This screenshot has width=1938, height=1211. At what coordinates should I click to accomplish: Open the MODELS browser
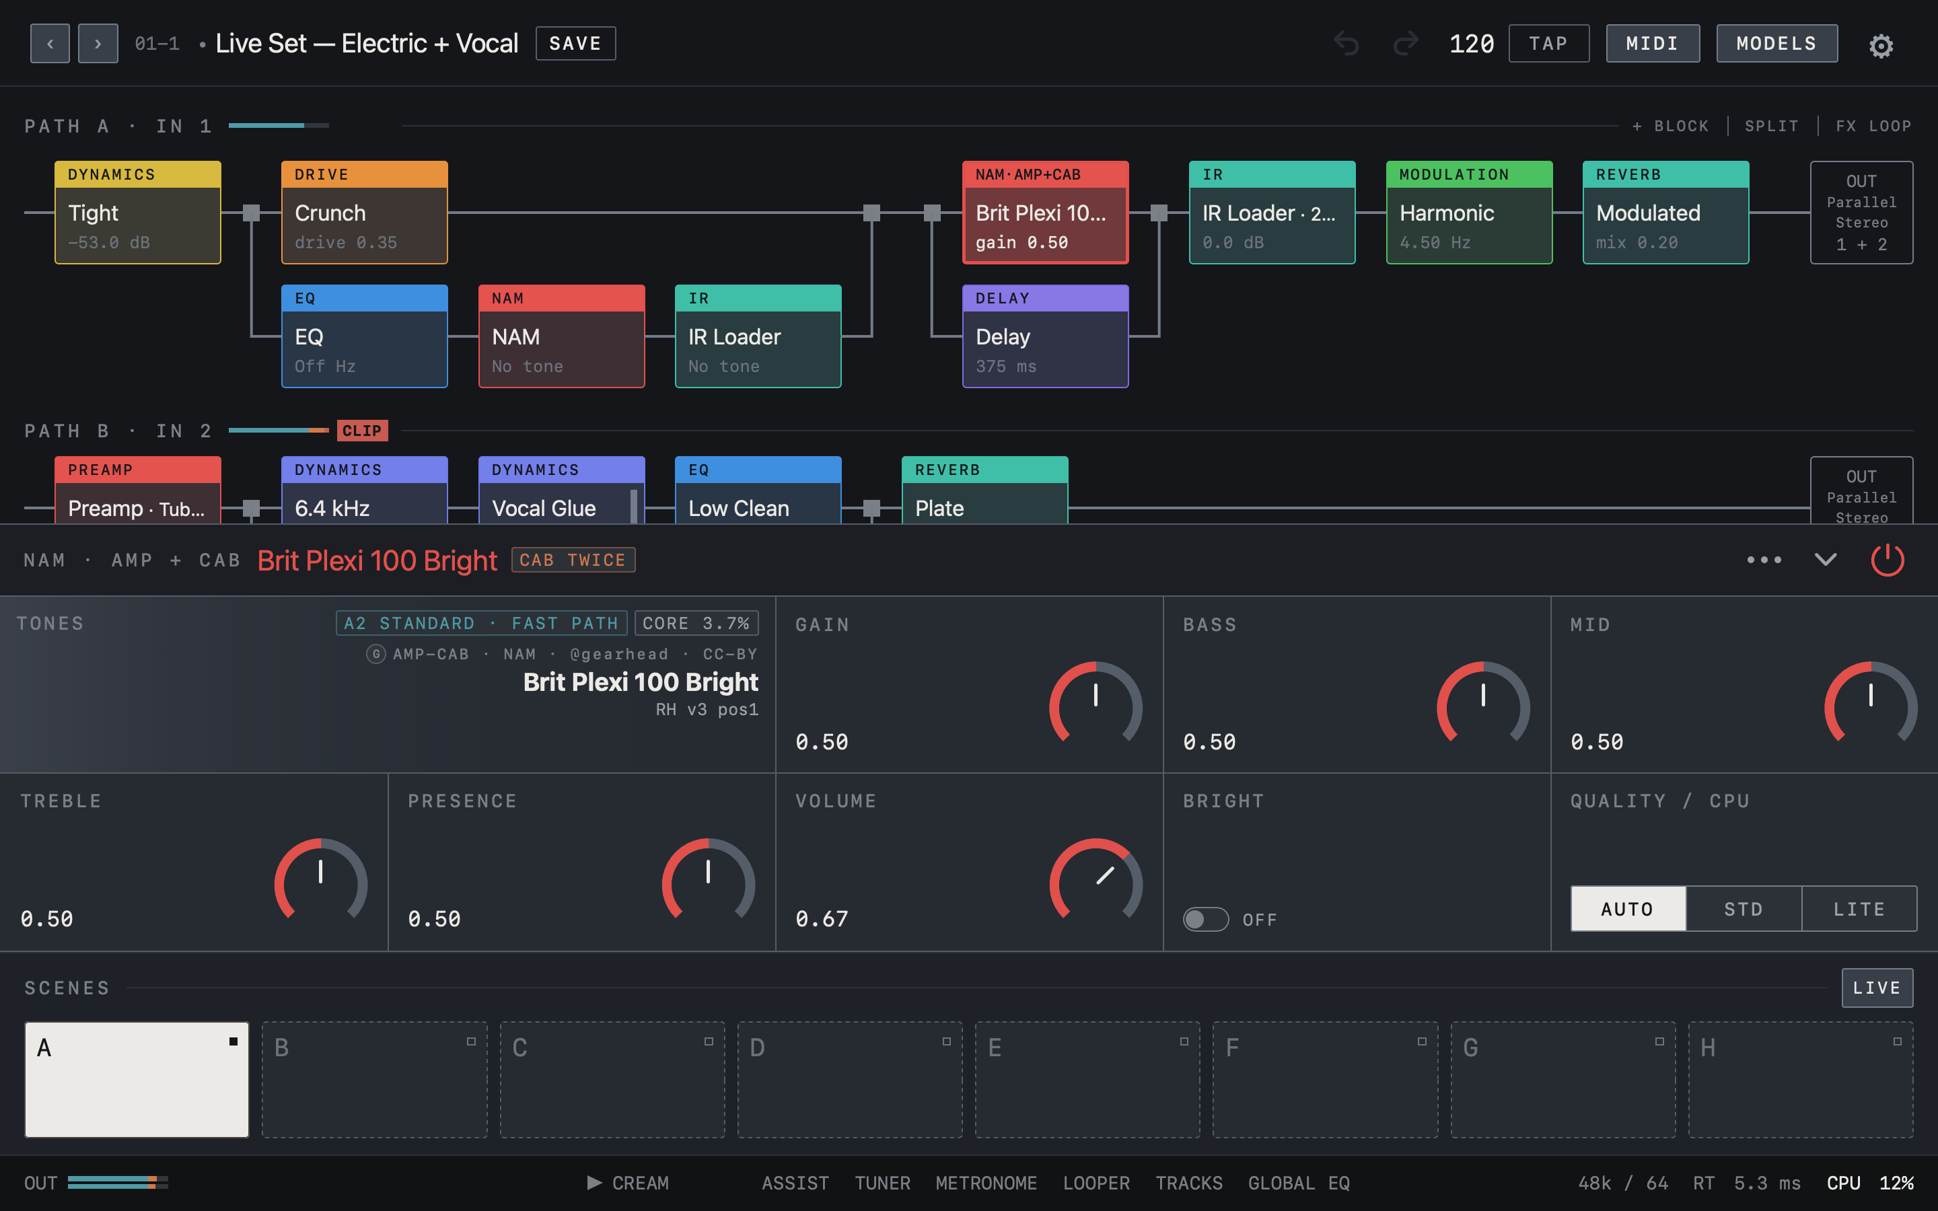pyautogui.click(x=1777, y=43)
